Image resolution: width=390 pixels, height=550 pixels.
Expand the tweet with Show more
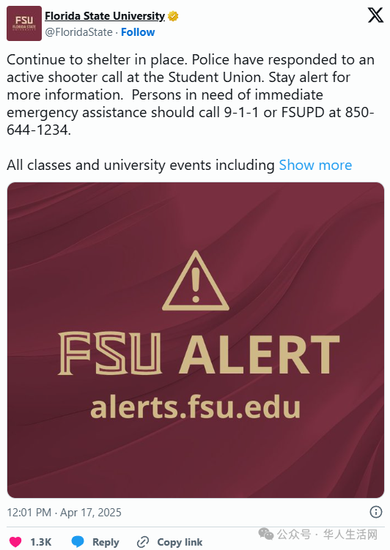[x=315, y=166]
